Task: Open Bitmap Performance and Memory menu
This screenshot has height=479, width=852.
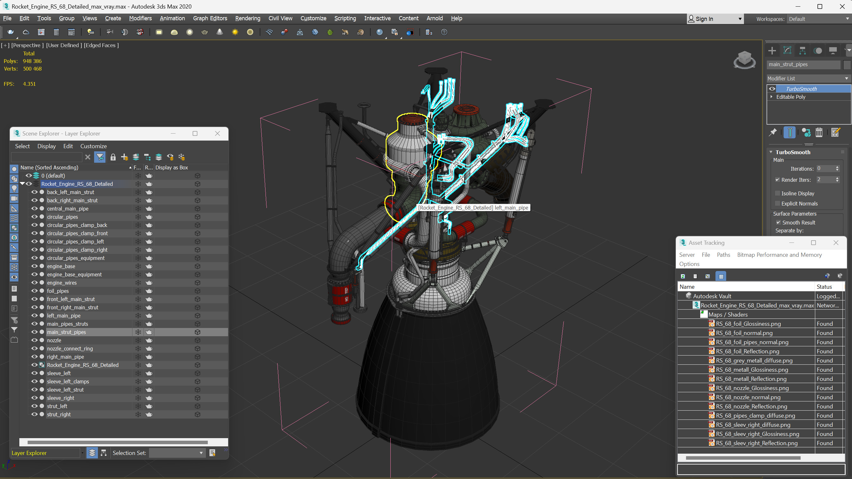Action: (x=779, y=255)
